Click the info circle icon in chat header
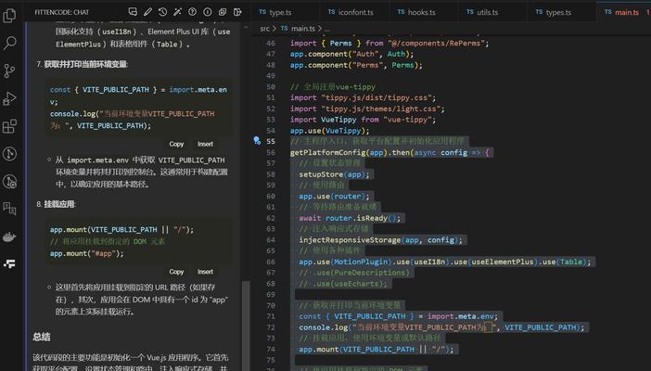The height and width of the screenshot is (371, 651). click(x=208, y=12)
